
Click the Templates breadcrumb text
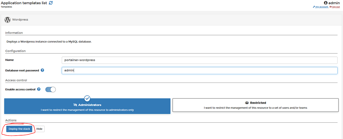point(7,7)
